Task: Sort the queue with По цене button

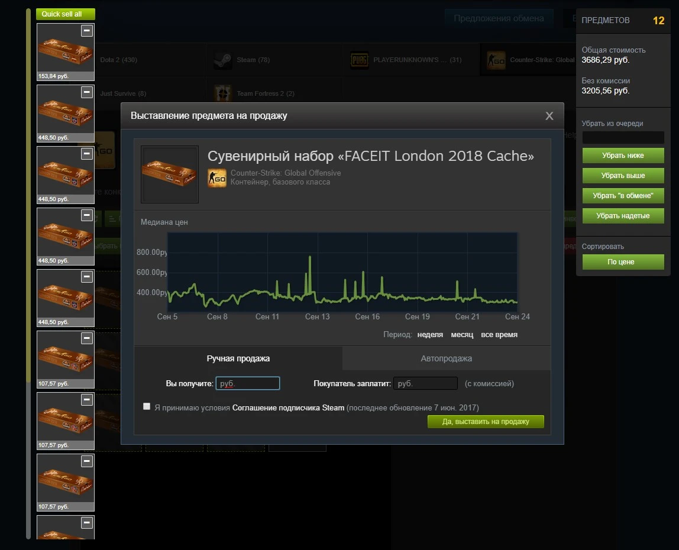Action: tap(623, 261)
